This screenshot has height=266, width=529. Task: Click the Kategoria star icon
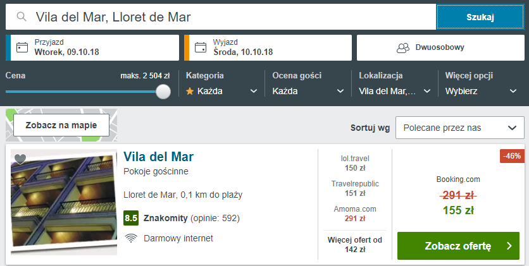click(x=190, y=91)
